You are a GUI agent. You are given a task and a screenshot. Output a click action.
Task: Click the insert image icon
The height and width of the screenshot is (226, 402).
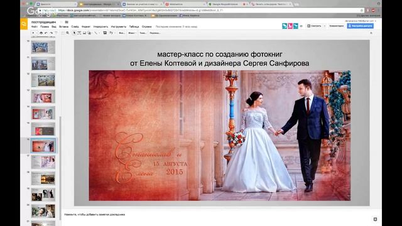click(84, 33)
